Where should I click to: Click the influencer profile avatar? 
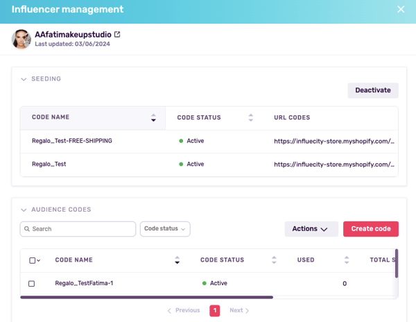(x=21, y=39)
